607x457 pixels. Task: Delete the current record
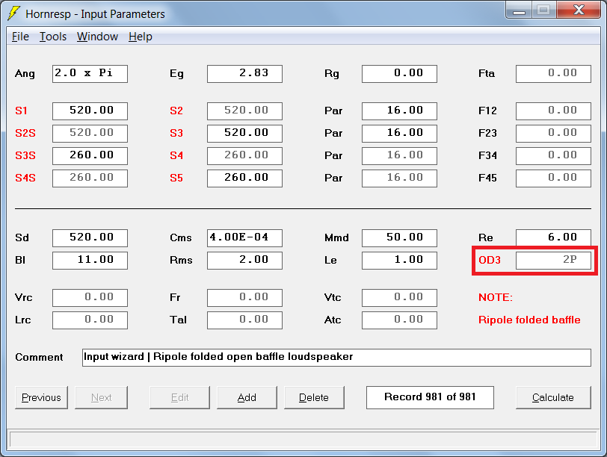point(314,397)
